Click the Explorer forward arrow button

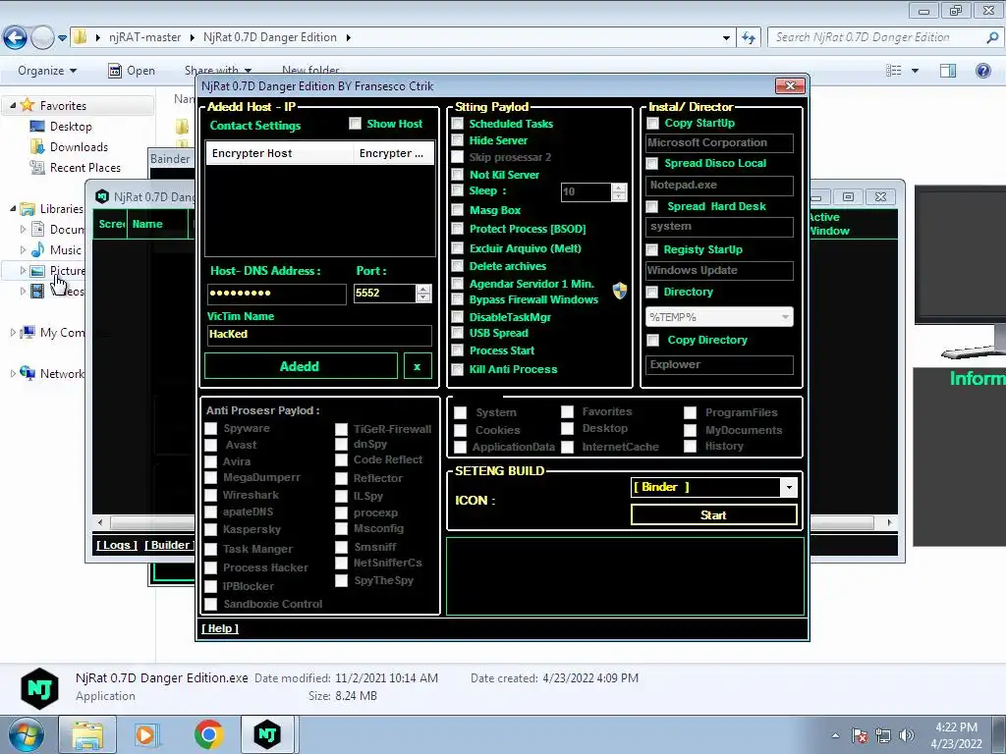42,37
